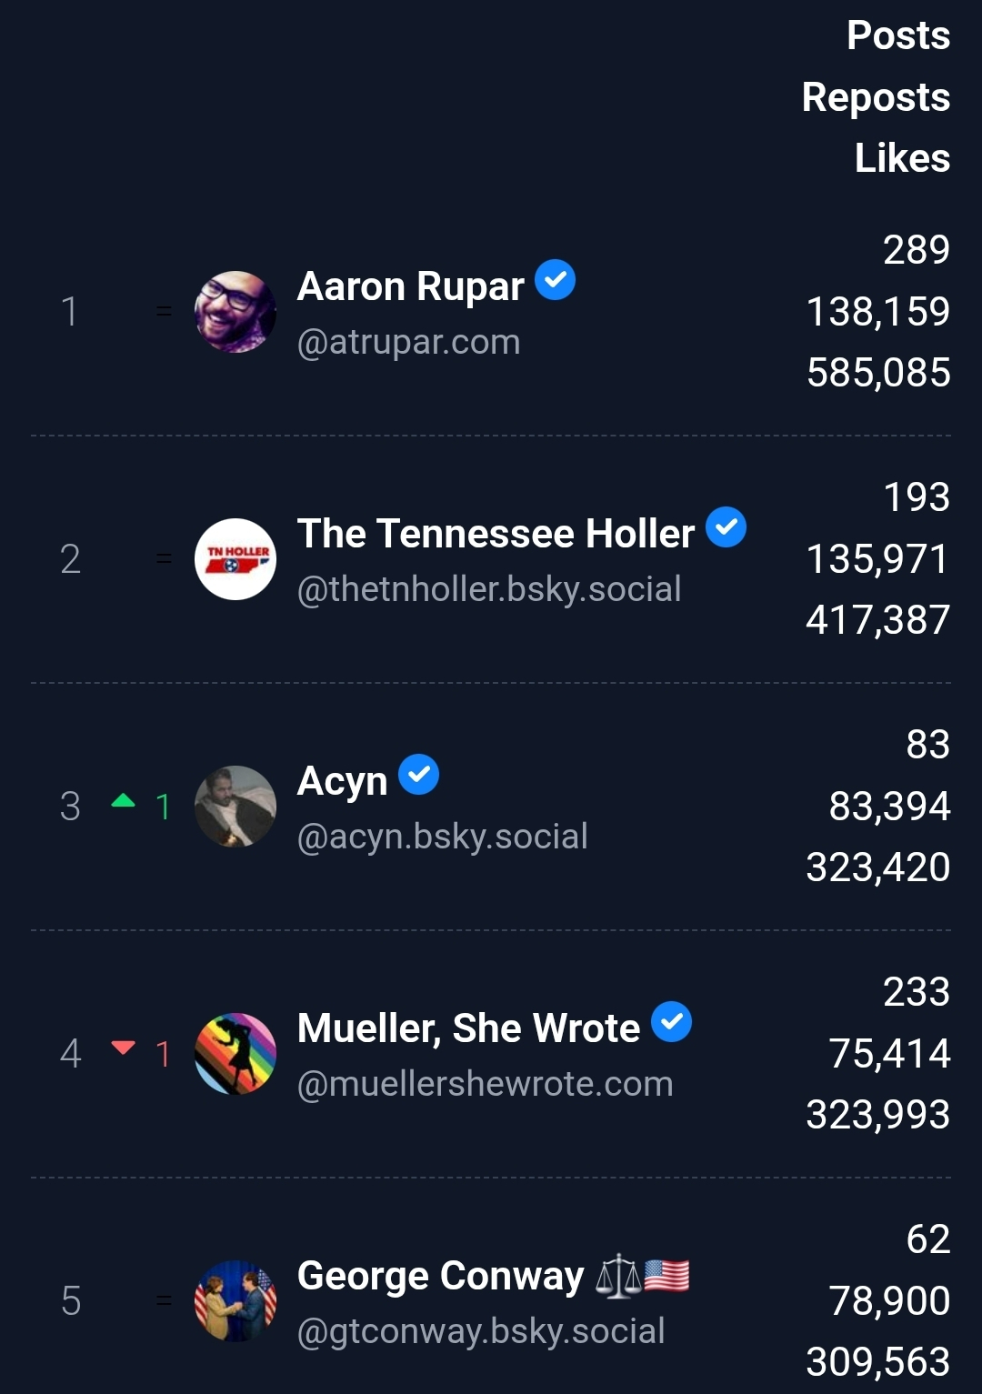Select the Reposts column header
This screenshot has height=1394, width=982.
(875, 97)
